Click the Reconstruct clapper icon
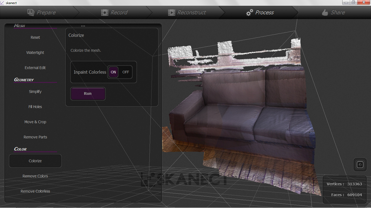The image size is (371, 208). click(171, 12)
